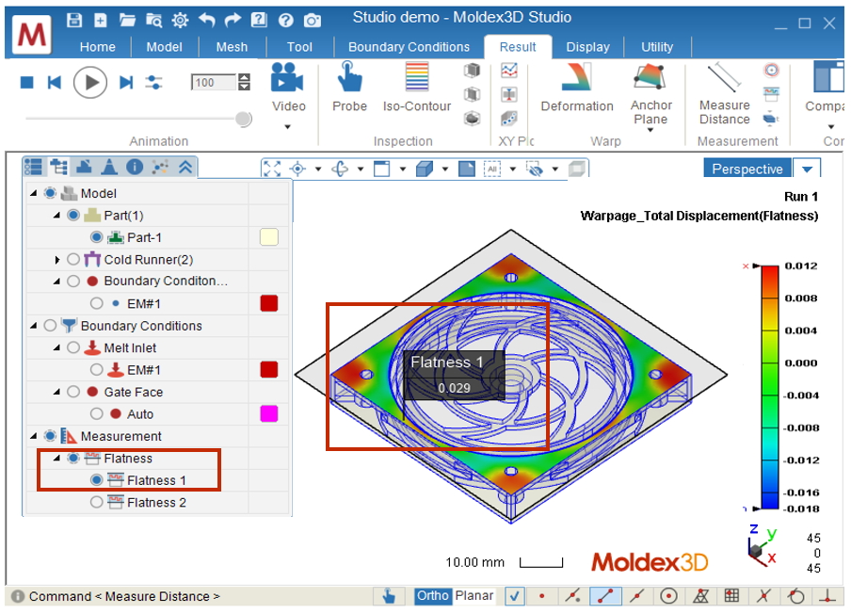Open preferences gear icon in title bar
The width and height of the screenshot is (851, 613).
(x=180, y=21)
